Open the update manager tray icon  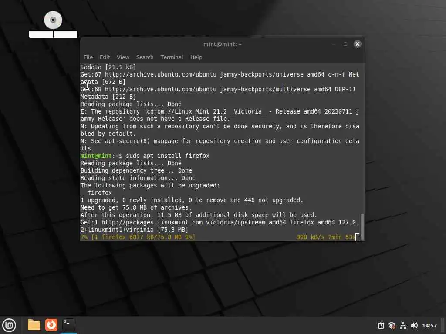coord(381,325)
